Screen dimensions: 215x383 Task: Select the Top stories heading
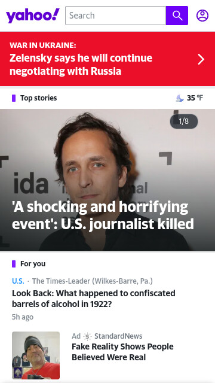38,98
